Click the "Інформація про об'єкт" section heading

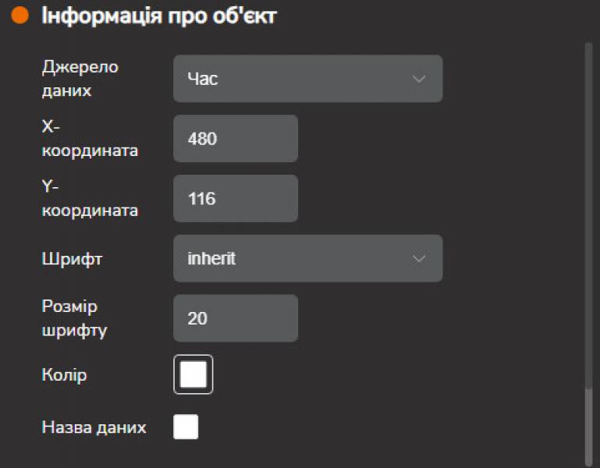(158, 16)
